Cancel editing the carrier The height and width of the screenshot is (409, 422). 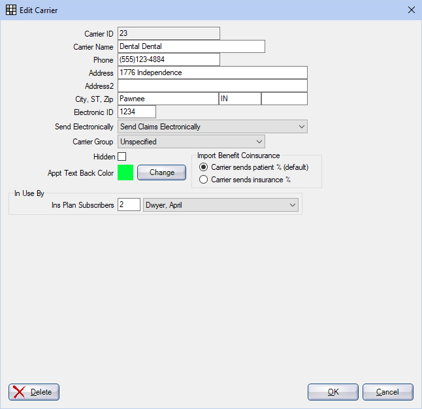(388, 392)
